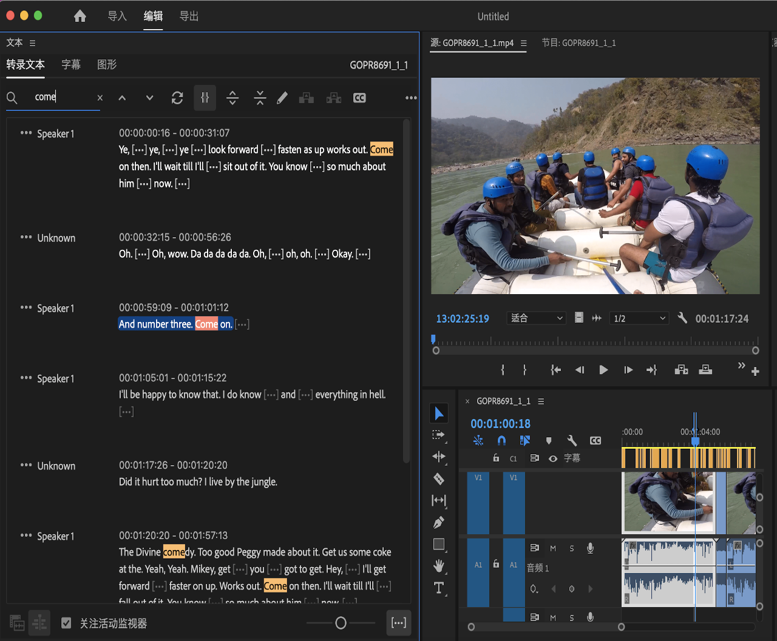Go to next search result arrow

[149, 98]
